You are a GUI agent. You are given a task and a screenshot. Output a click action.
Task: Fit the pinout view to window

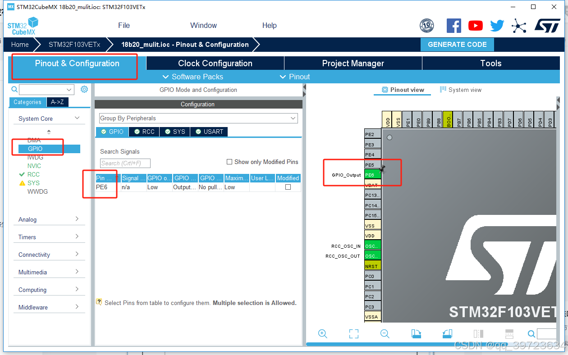tap(354, 334)
